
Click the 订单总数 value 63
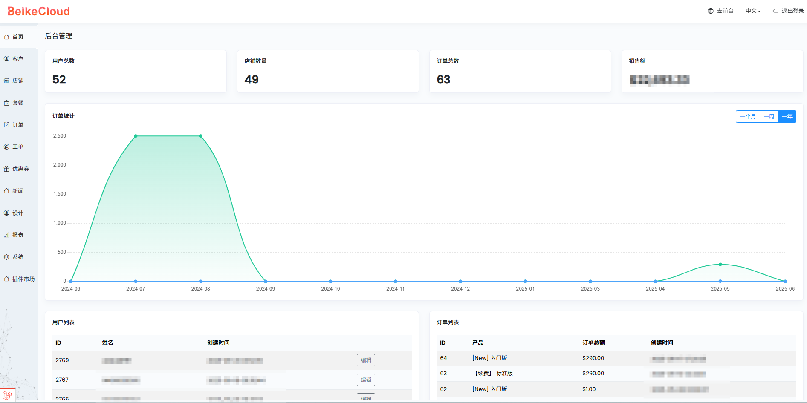444,80
